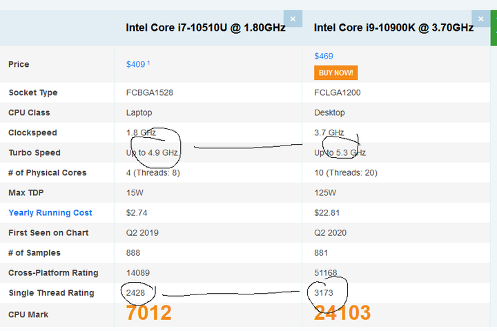Remove the i9-10900K column with its X
The height and width of the screenshot is (331, 497).
481,19
